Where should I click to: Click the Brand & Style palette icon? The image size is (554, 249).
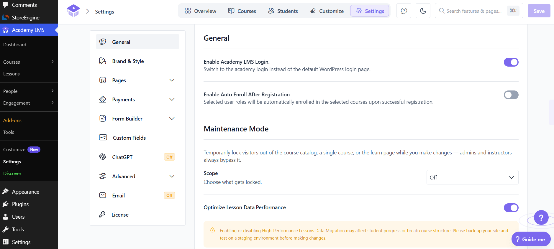(x=103, y=61)
